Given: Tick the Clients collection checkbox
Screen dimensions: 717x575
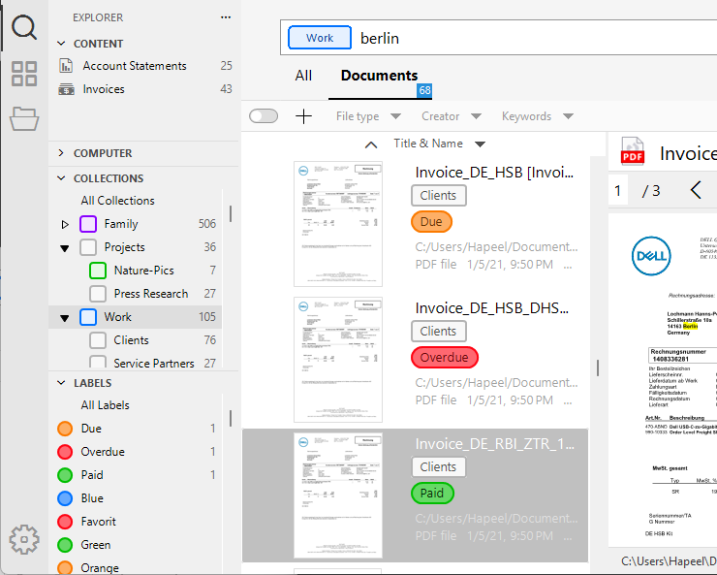Looking at the screenshot, I should [98, 340].
